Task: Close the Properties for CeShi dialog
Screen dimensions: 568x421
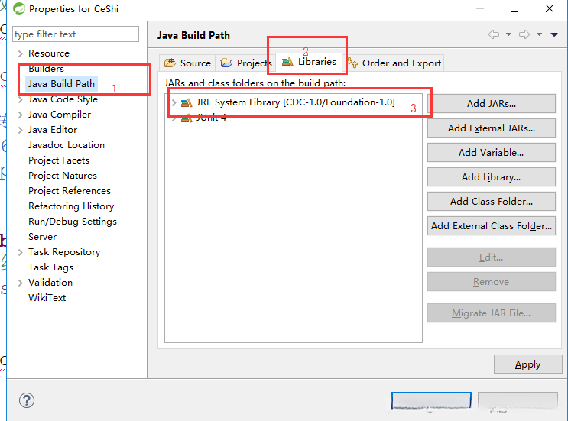Action: 550,8
